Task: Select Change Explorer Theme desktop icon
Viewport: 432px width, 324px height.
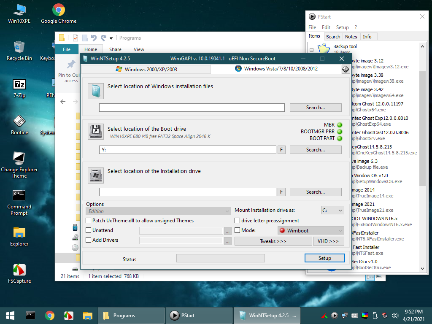Action: (x=19, y=165)
